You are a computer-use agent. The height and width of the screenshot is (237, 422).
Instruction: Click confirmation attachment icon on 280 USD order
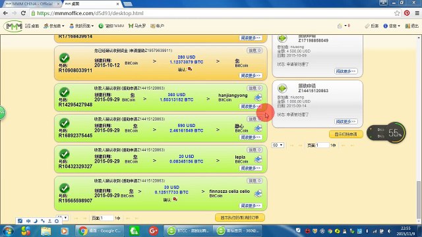click(x=190, y=69)
